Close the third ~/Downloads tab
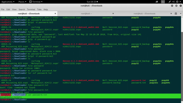The width and height of the screenshot is (183, 103). [171, 14]
